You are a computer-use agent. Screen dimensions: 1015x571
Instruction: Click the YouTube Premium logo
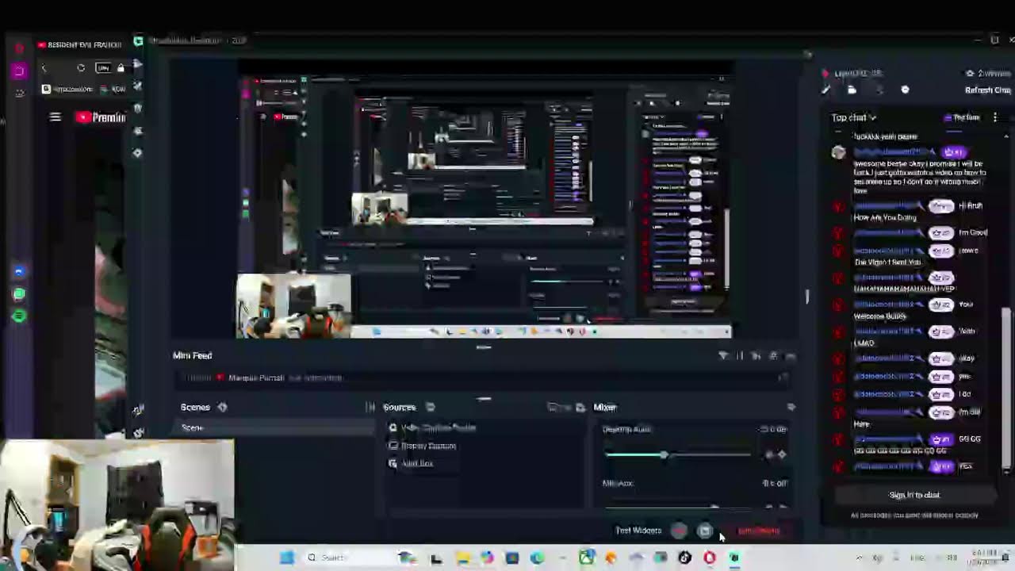101,117
